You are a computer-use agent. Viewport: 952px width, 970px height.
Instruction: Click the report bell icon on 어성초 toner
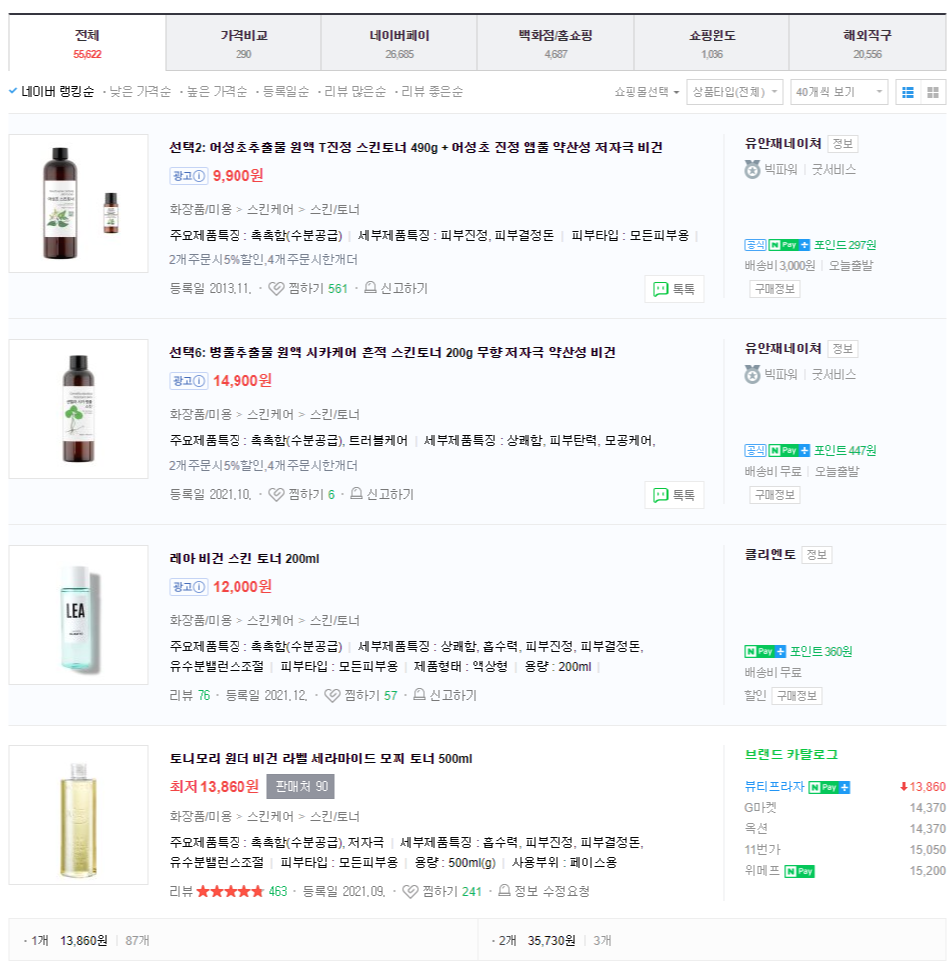pyautogui.click(x=370, y=288)
